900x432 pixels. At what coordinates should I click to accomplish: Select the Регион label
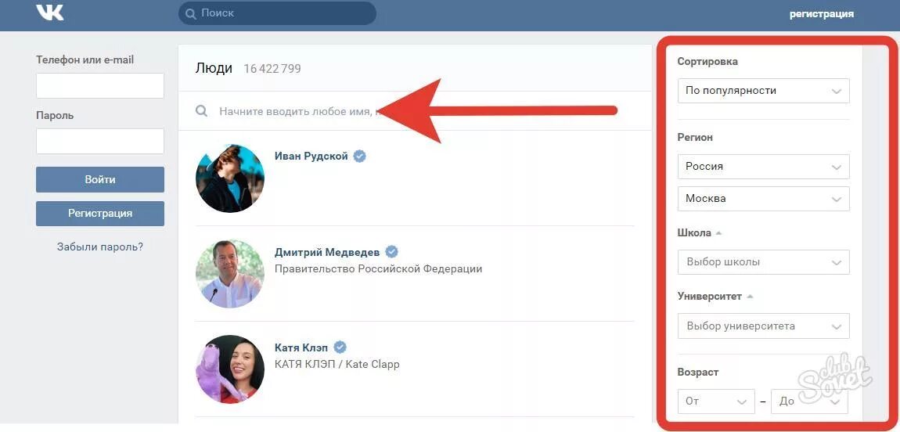click(695, 138)
